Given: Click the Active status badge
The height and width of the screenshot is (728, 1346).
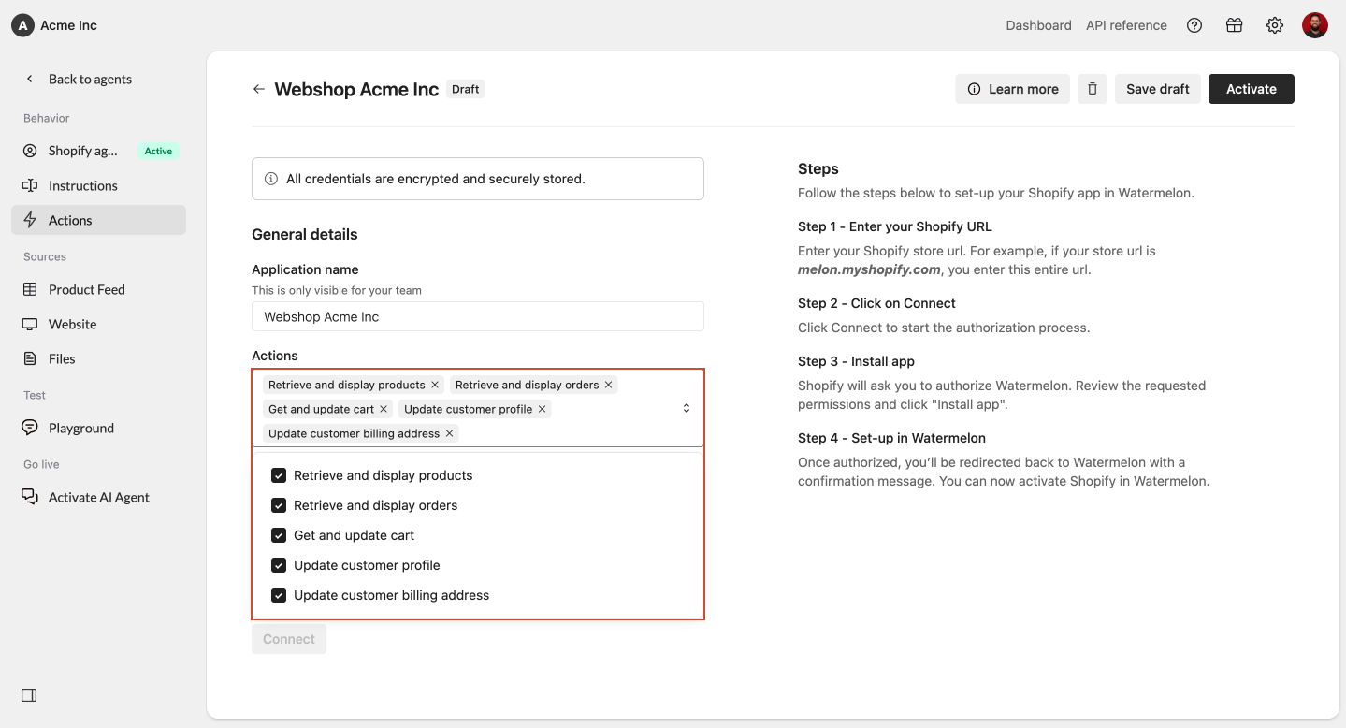Looking at the screenshot, I should 158,151.
